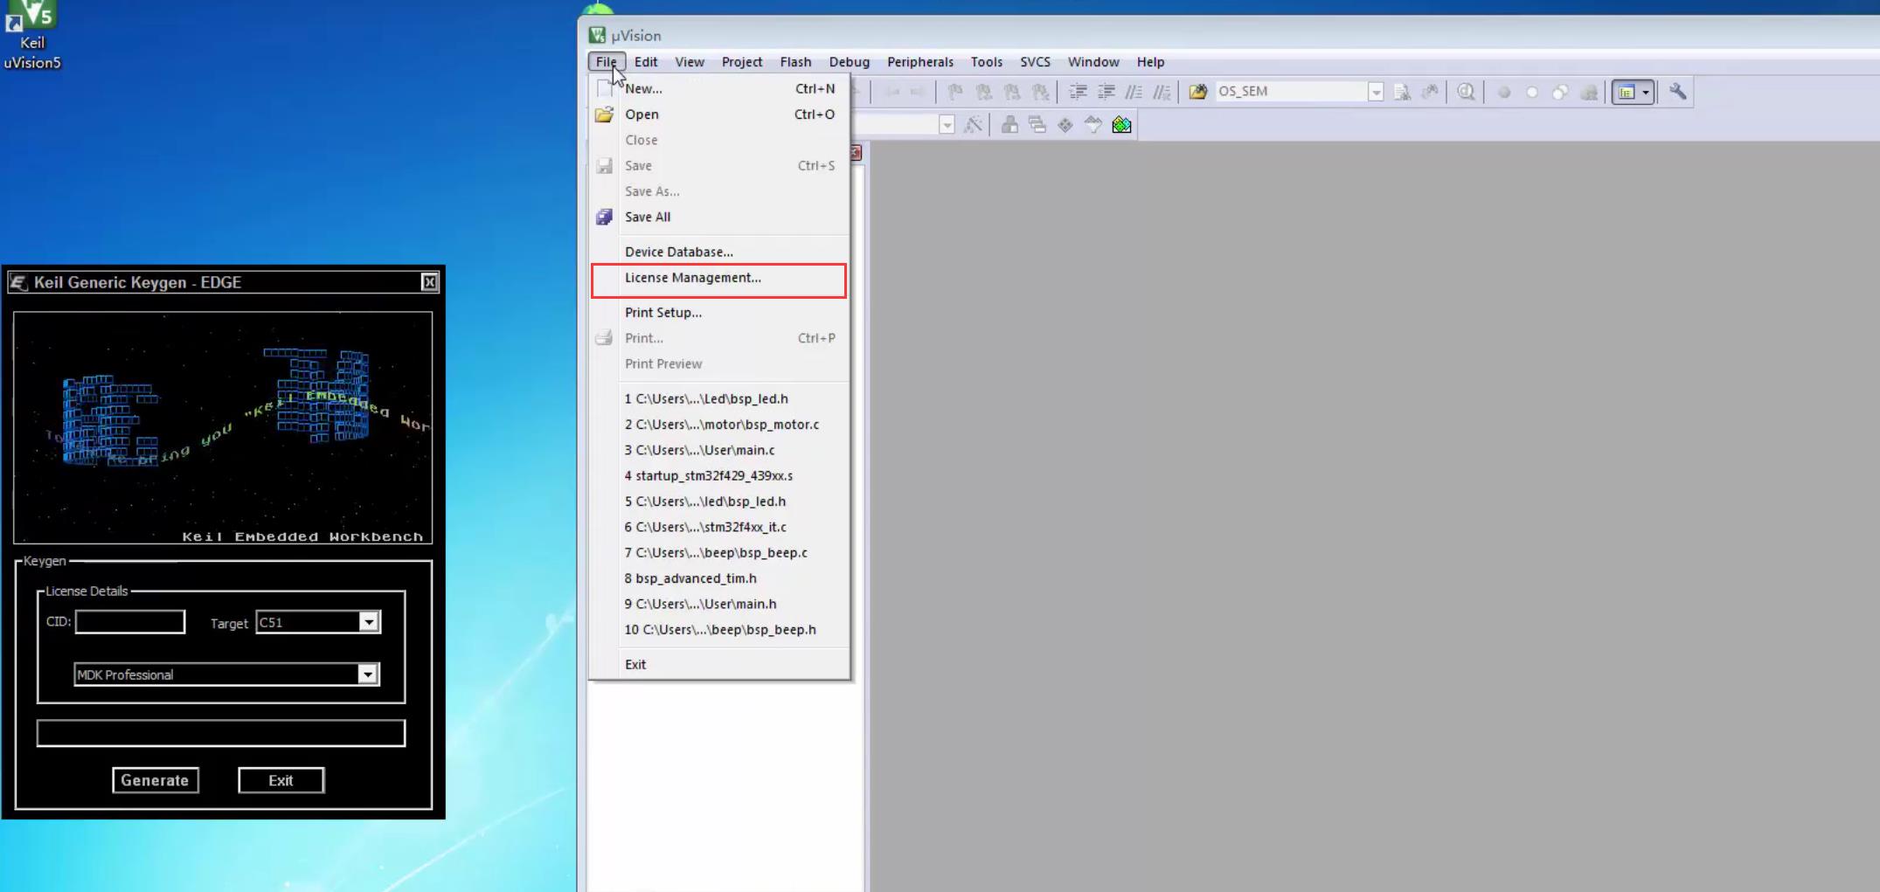Image resolution: width=1880 pixels, height=892 pixels.
Task: Open the Debug menu
Action: [x=850, y=62]
